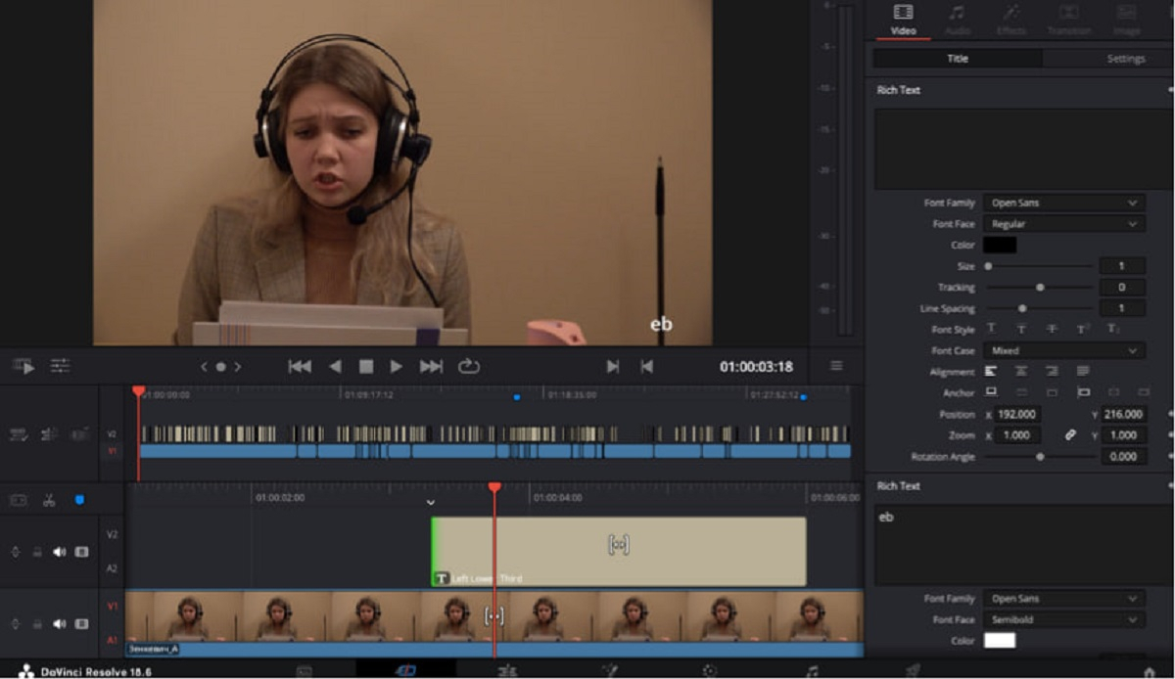
Task: Click the V1 track move arrows icon
Action: pos(15,623)
